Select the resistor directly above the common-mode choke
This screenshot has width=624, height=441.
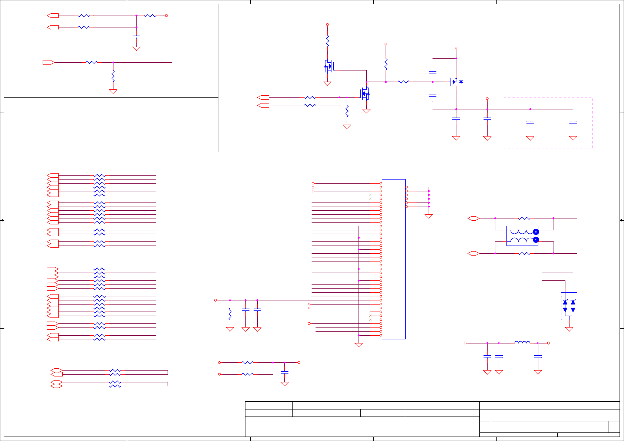click(x=524, y=218)
